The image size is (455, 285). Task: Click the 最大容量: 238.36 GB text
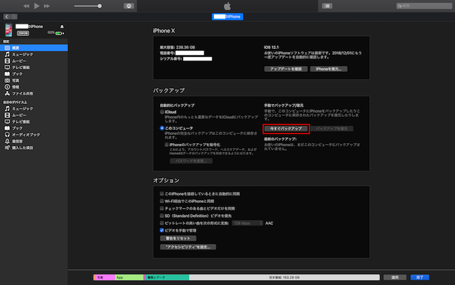pos(178,47)
